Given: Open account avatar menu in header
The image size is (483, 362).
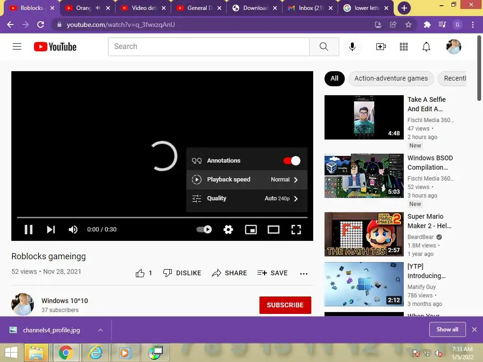Looking at the screenshot, I should pos(453,47).
